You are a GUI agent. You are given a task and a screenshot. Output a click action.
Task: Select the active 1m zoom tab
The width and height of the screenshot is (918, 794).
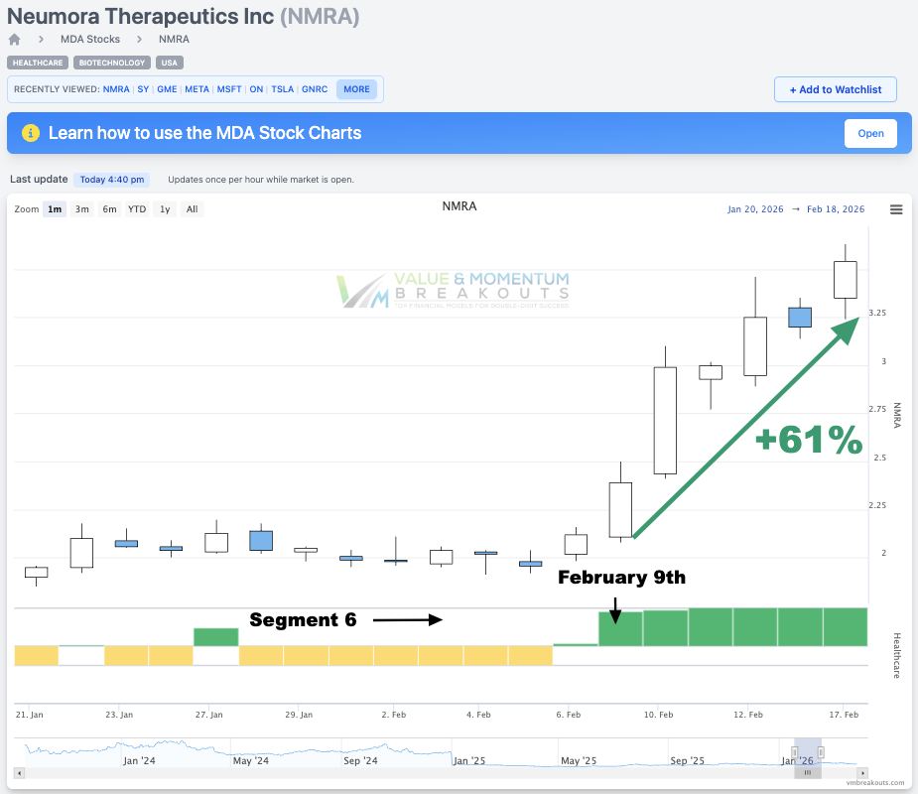click(x=55, y=208)
